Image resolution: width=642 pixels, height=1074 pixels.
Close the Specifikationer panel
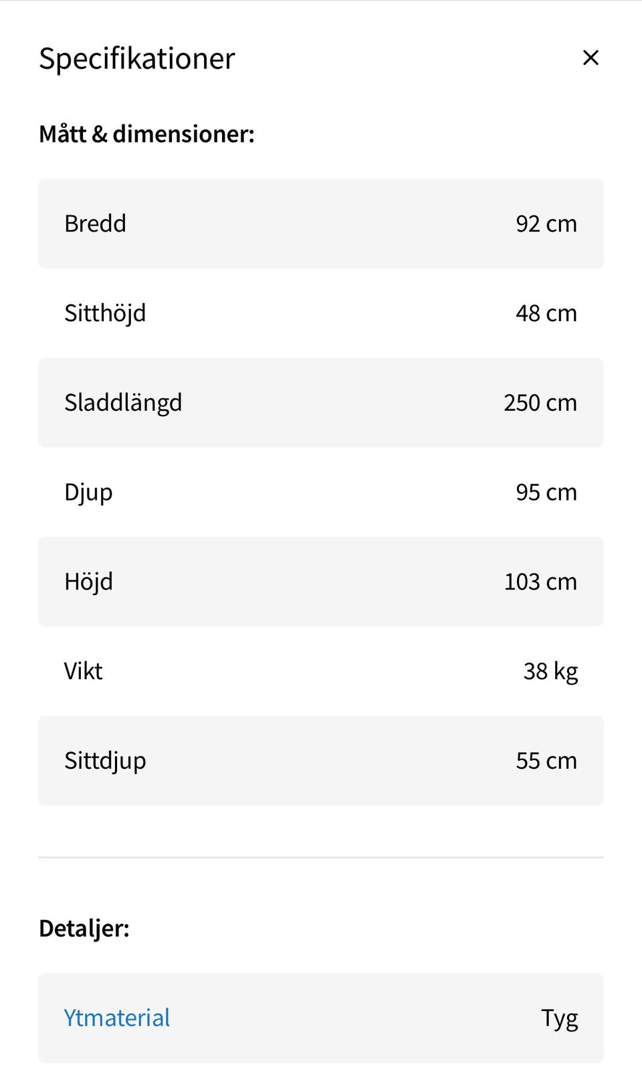tap(591, 58)
